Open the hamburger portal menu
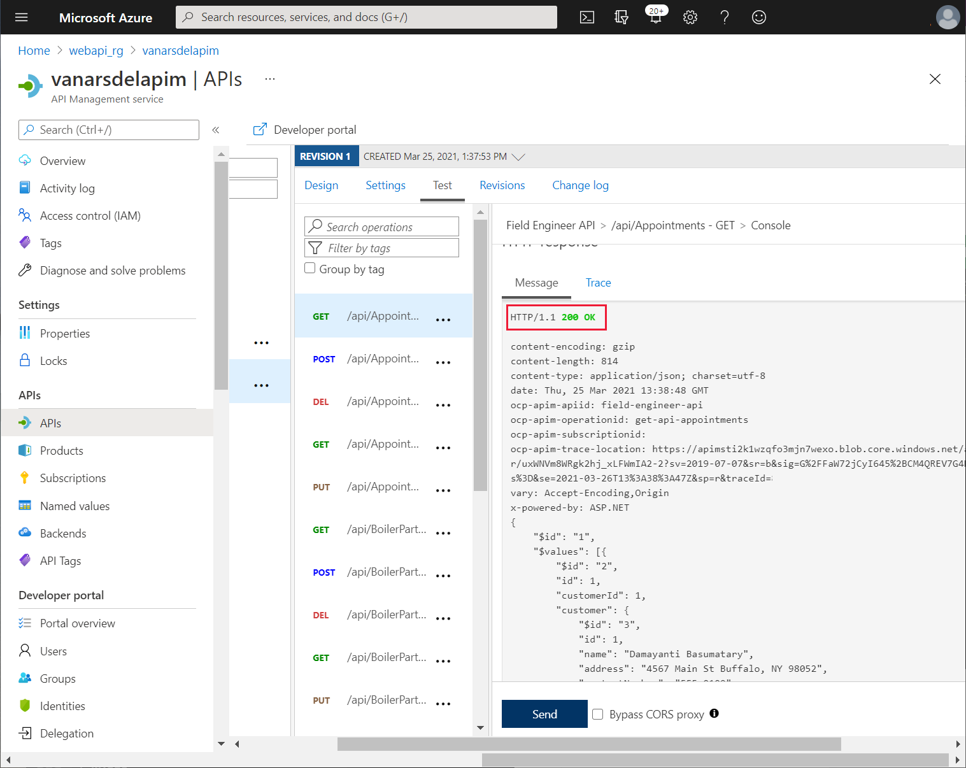The image size is (966, 768). (x=22, y=17)
